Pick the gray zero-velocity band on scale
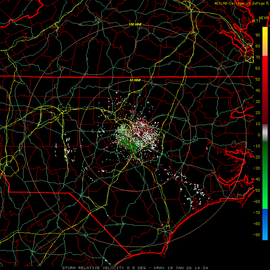The height and width of the screenshot is (270, 270). point(265,133)
